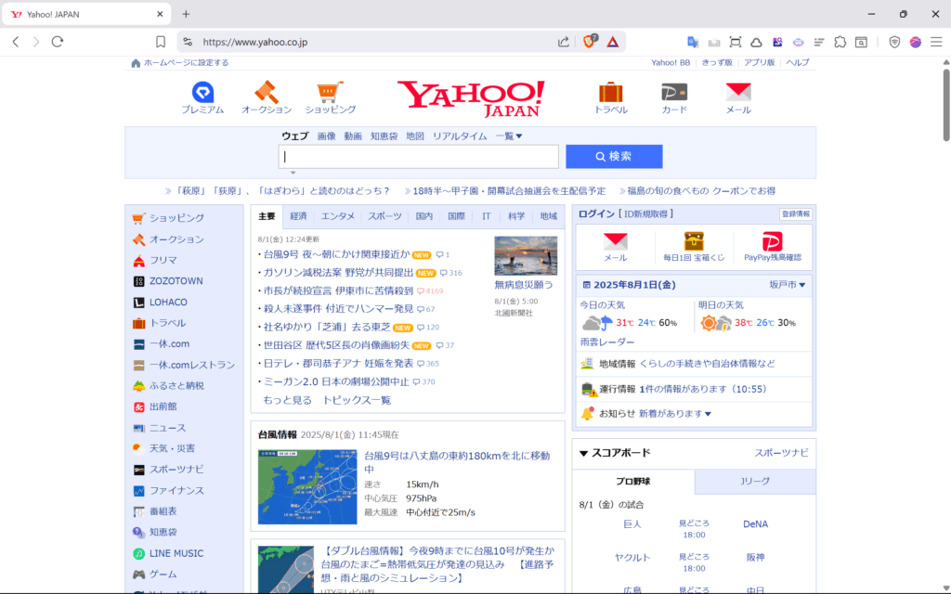Click the Yahoo! JAPAN logo
Image resolution: width=951 pixels, height=594 pixels.
[x=471, y=98]
